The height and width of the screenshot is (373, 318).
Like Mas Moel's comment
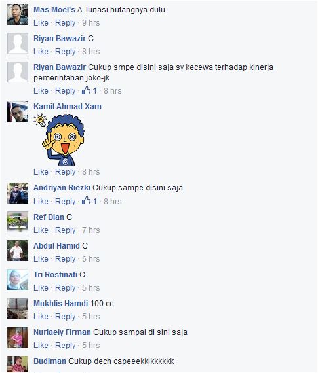[x=41, y=23]
